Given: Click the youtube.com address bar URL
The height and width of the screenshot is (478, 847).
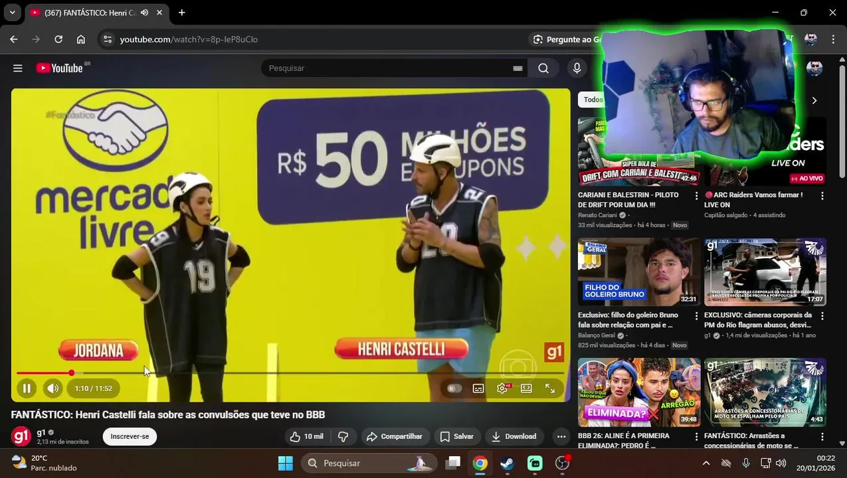Looking at the screenshot, I should [x=189, y=39].
